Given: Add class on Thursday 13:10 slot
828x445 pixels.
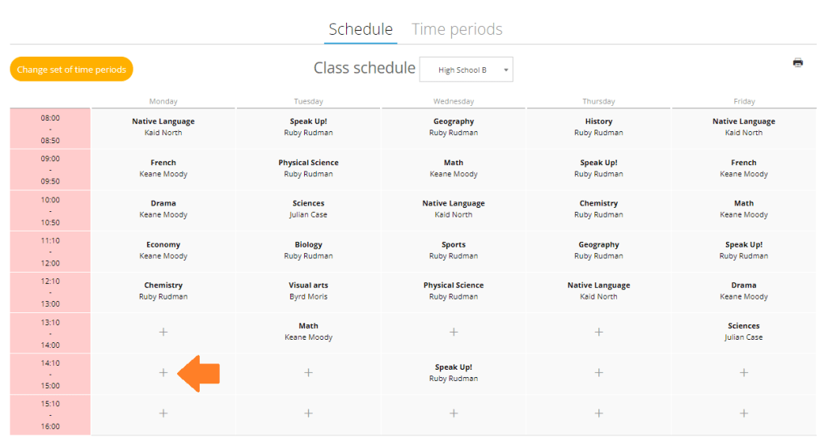Looking at the screenshot, I should (x=599, y=332).
